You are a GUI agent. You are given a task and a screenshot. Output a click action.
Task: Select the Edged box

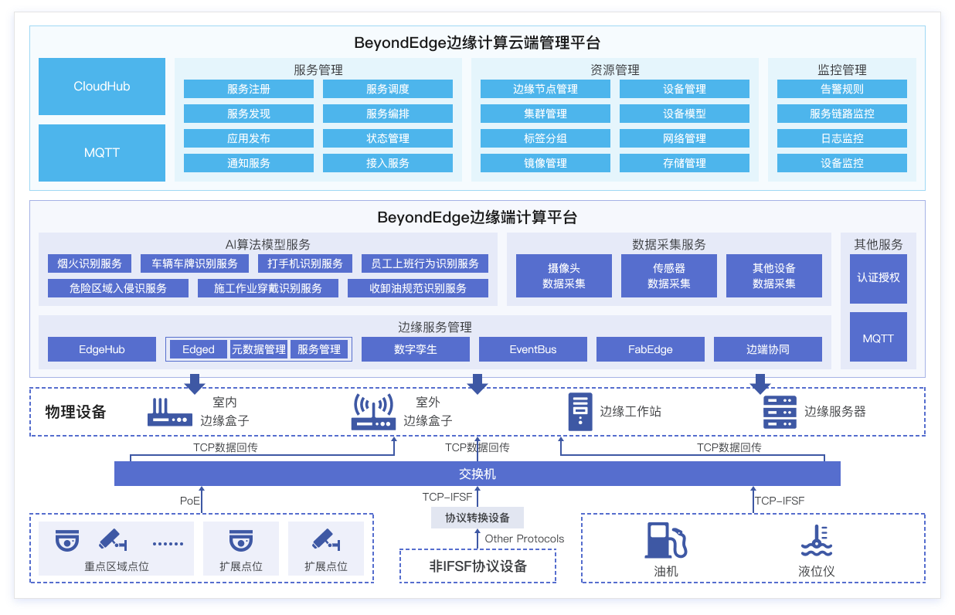pos(199,349)
